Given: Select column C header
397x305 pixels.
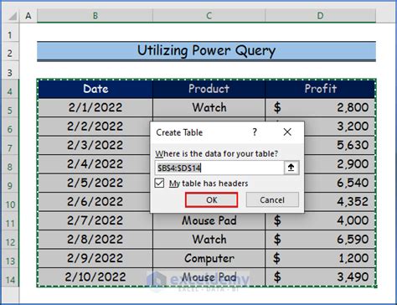Looking at the screenshot, I should [x=209, y=16].
